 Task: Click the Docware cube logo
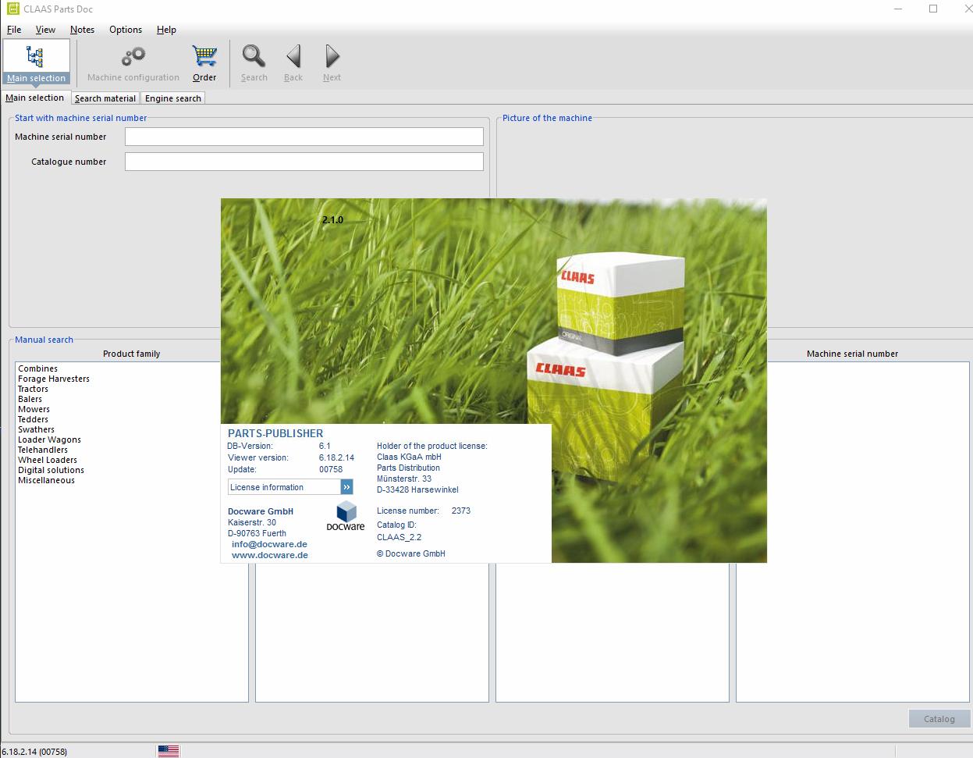point(346,513)
